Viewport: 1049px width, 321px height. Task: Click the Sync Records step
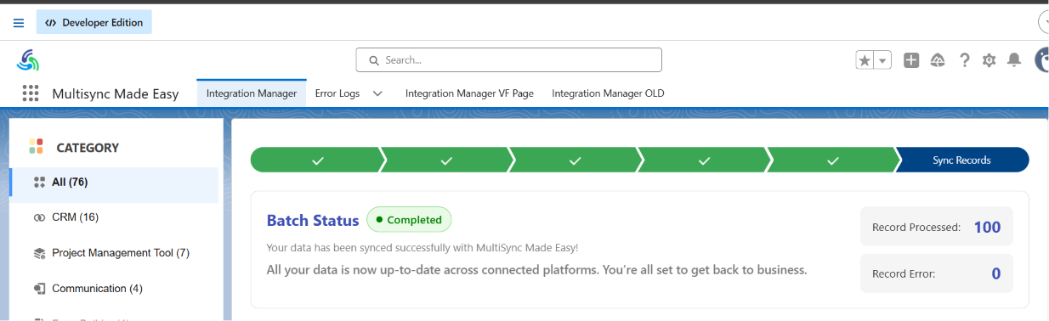click(962, 160)
